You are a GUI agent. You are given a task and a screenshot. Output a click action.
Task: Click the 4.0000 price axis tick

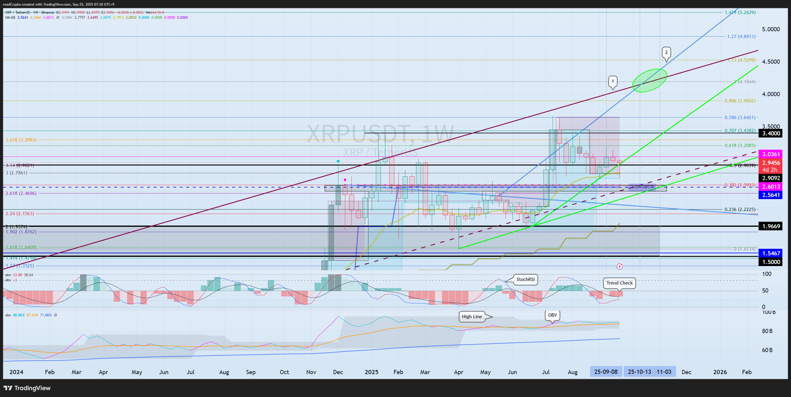[771, 94]
